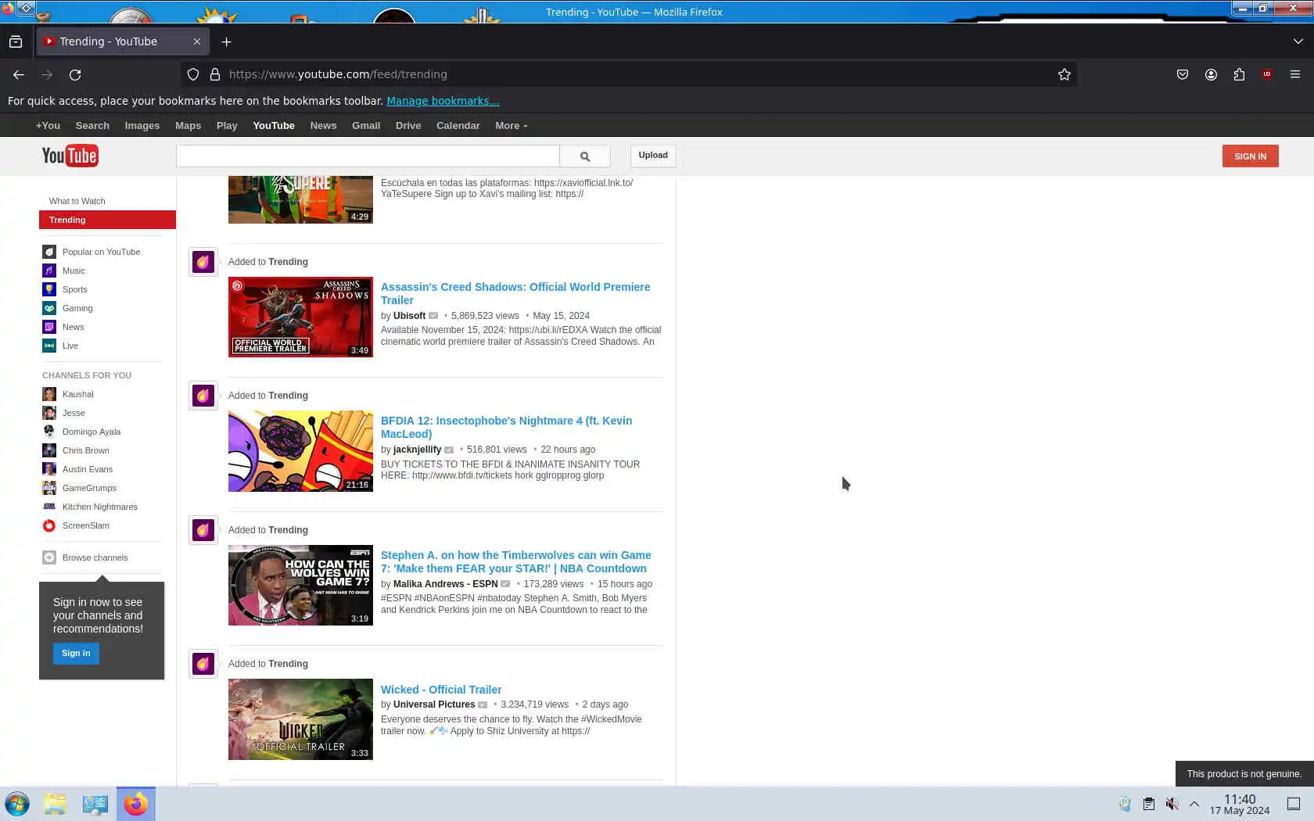Open the Kitchen Nightmares channel
The height and width of the screenshot is (821, 1314).
(100, 507)
